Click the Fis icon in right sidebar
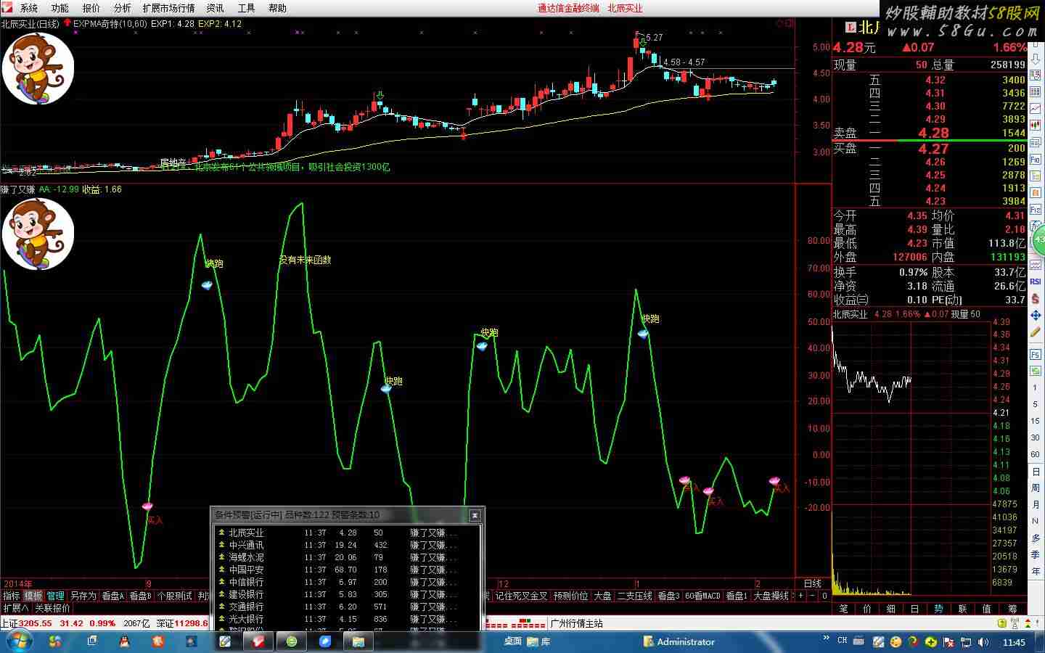The width and height of the screenshot is (1045, 653). point(1036,210)
